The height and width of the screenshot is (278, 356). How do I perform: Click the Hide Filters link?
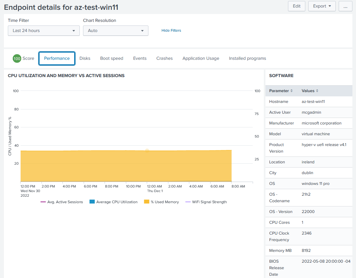(171, 30)
